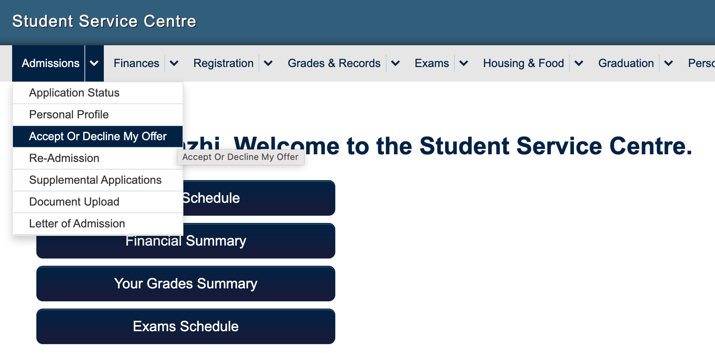The width and height of the screenshot is (715, 353).
Task: Go to Document Upload
Action: (x=74, y=202)
